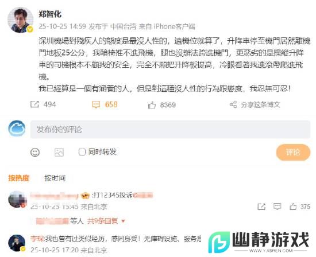Click the 发布你的评论 input field
This screenshot has width=316, height=257.
(x=170, y=130)
